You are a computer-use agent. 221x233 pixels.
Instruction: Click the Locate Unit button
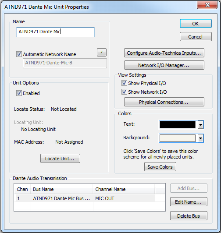coord(60,159)
